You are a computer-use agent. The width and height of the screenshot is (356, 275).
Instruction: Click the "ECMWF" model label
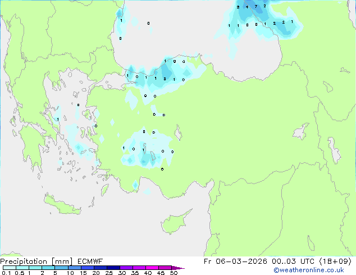[90, 262]
